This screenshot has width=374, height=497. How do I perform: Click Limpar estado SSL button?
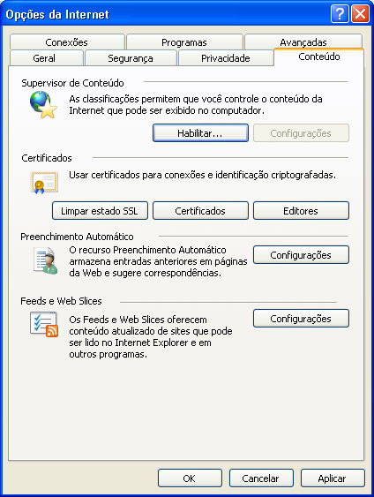100,211
